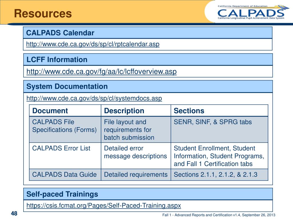The width and height of the screenshot is (293, 219).
Task: Click the 'System Documentation' heading
Action: tap(67, 86)
